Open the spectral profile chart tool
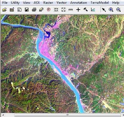Image resolution: width=124 pixels, height=117 pixels. coord(93,10)
